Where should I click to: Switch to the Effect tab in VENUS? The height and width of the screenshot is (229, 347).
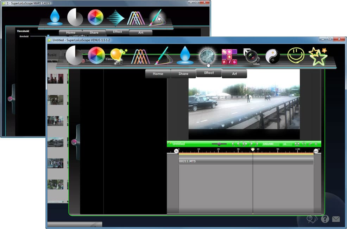click(x=209, y=73)
